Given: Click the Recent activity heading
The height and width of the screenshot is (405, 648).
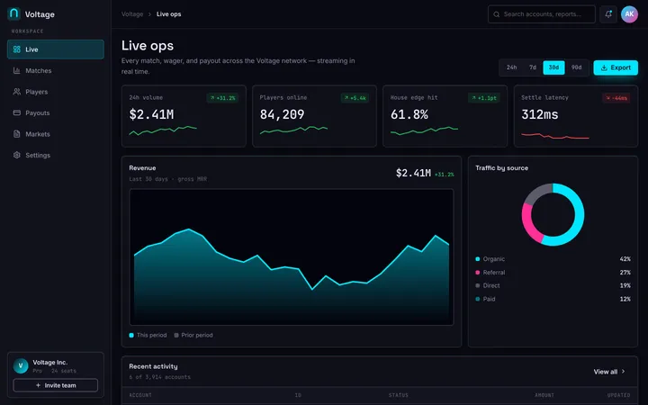Looking at the screenshot, I should 153,366.
